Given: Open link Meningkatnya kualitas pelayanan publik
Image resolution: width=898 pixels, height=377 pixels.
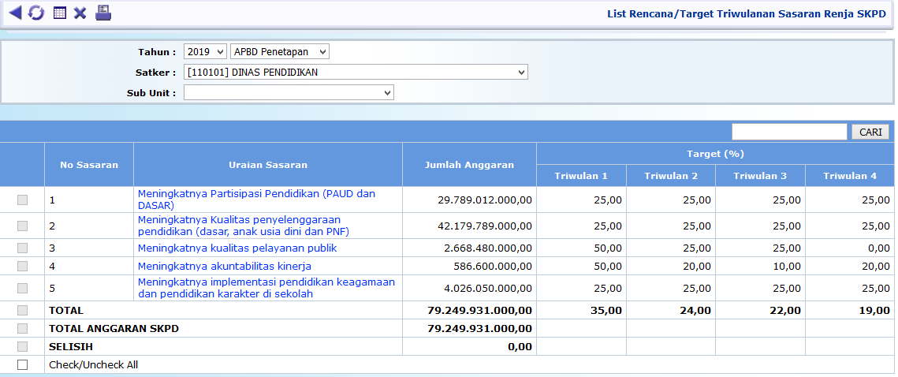Looking at the screenshot, I should (237, 248).
